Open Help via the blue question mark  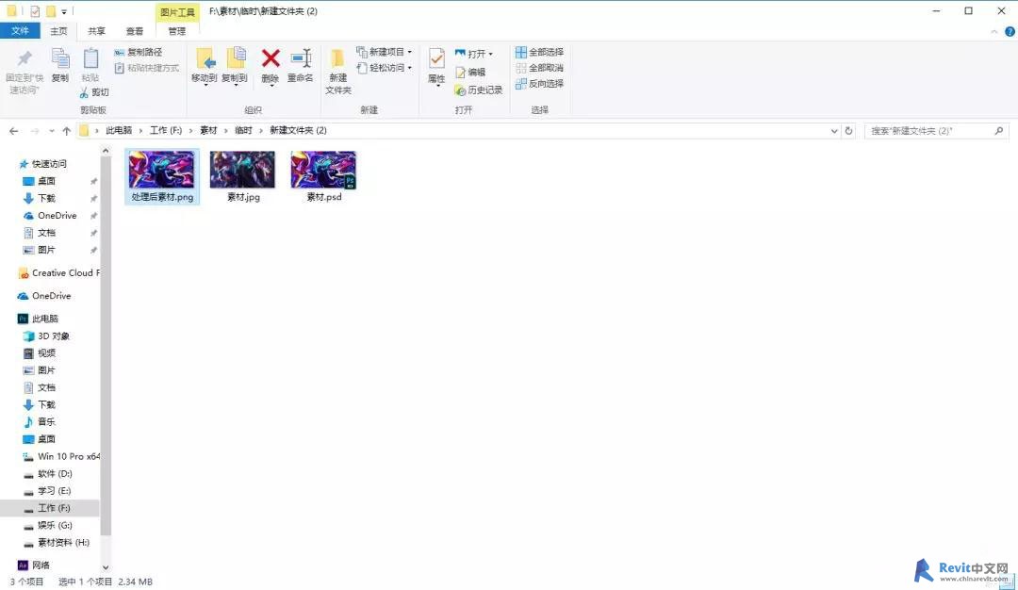(x=1010, y=31)
